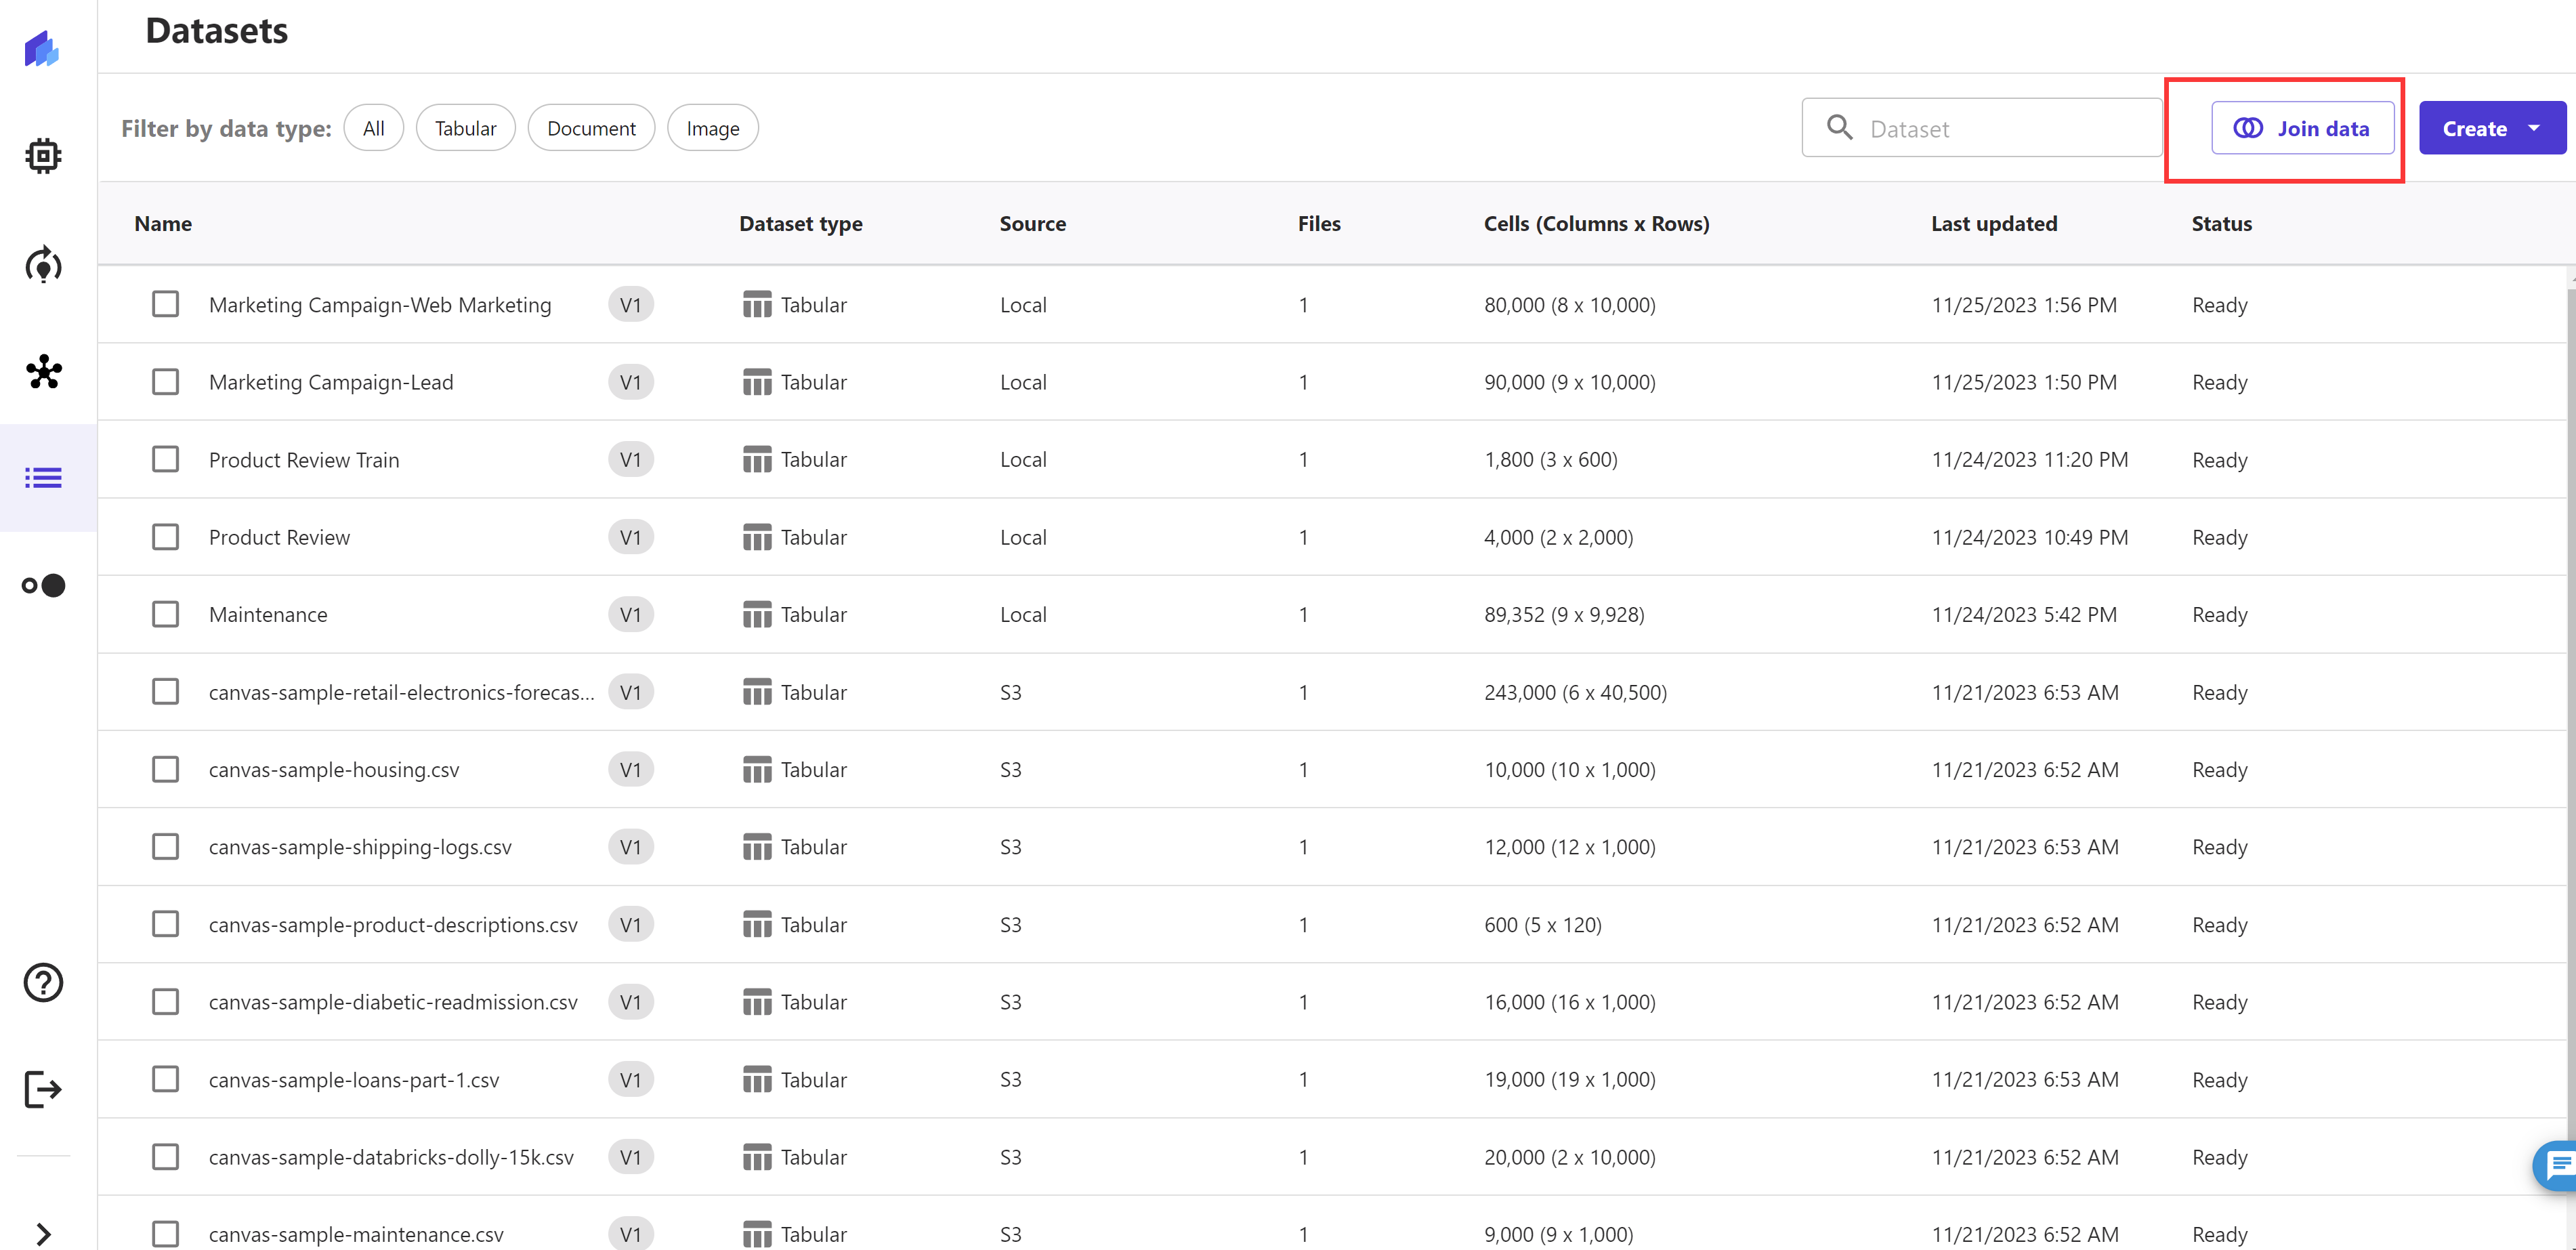This screenshot has width=2576, height=1250.
Task: Open the Ready-to-use models chip icon
Action: point(43,156)
